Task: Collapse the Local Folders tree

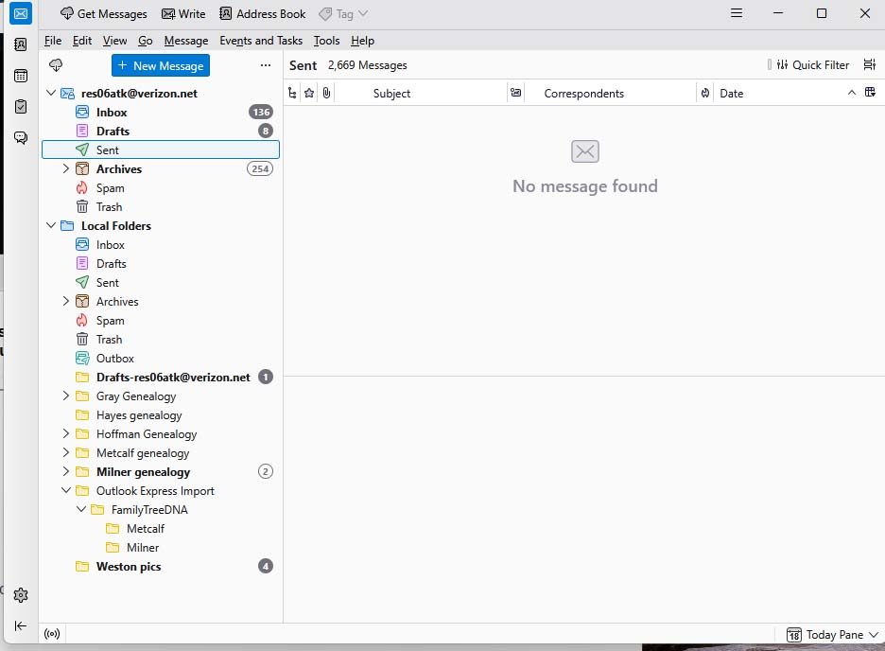Action: pos(50,226)
